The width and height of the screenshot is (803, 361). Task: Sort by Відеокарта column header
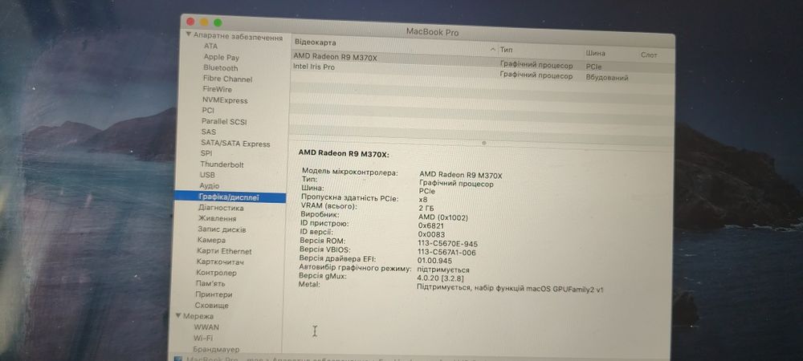coord(315,43)
